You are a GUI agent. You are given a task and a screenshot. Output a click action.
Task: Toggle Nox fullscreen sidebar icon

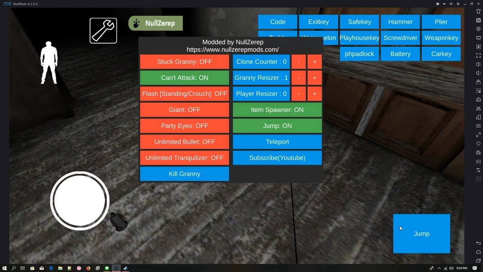point(478,55)
